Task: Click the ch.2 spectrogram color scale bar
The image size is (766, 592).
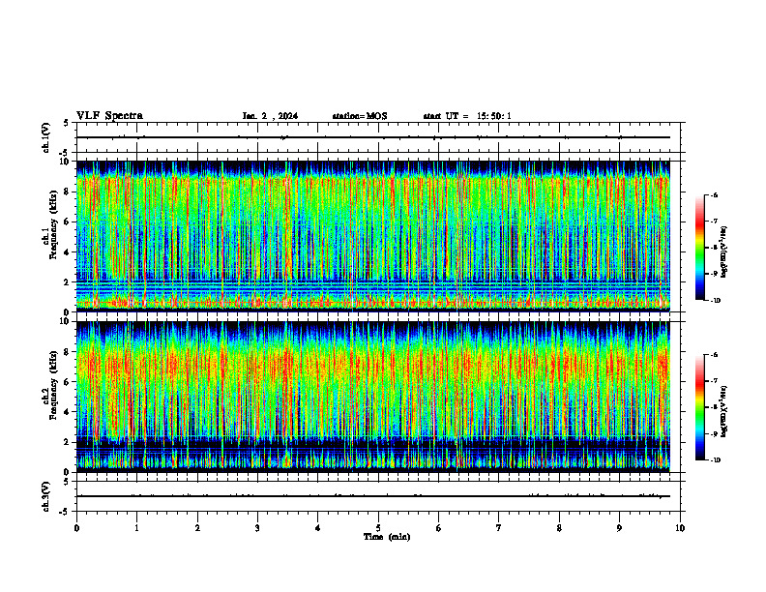Action: pos(699,407)
